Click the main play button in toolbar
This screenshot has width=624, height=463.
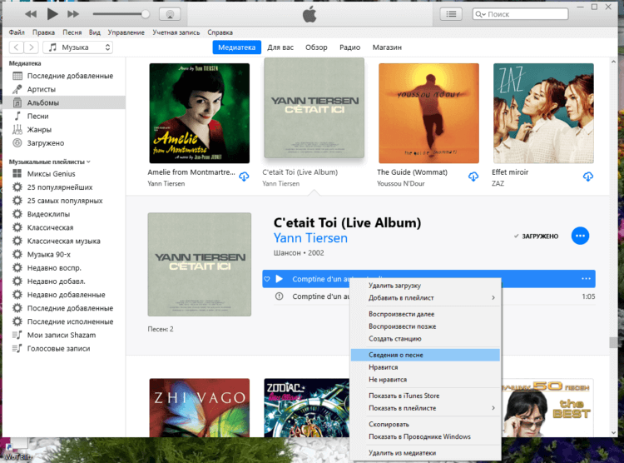tap(52, 14)
